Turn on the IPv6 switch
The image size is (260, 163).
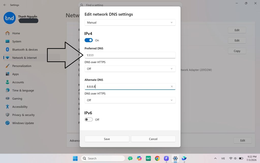89,120
